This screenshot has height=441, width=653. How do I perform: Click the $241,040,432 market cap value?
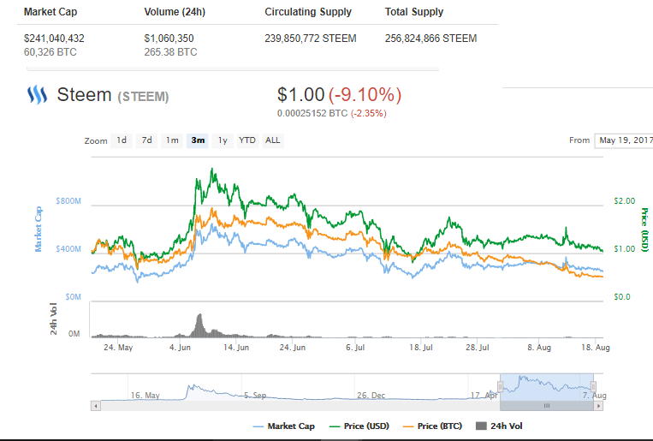(54, 39)
